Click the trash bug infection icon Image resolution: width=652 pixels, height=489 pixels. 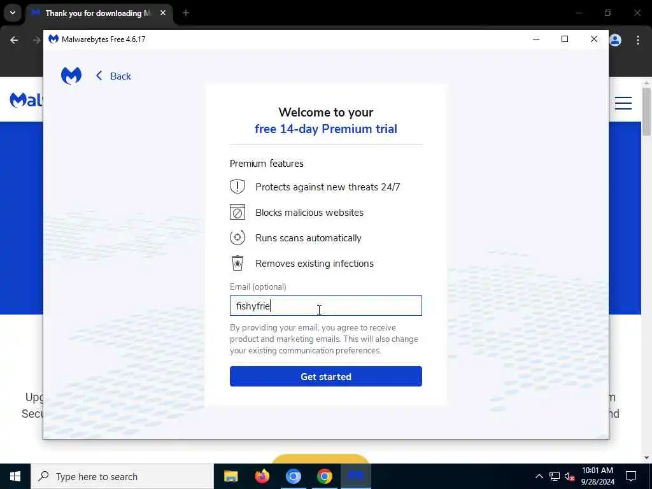tap(237, 263)
